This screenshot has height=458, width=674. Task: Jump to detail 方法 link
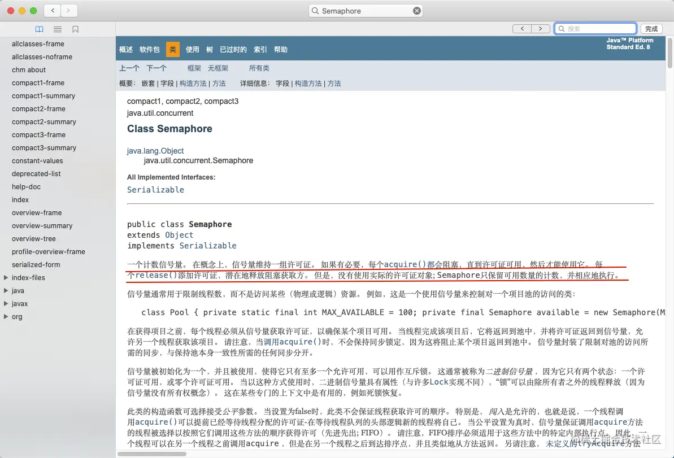tap(334, 84)
